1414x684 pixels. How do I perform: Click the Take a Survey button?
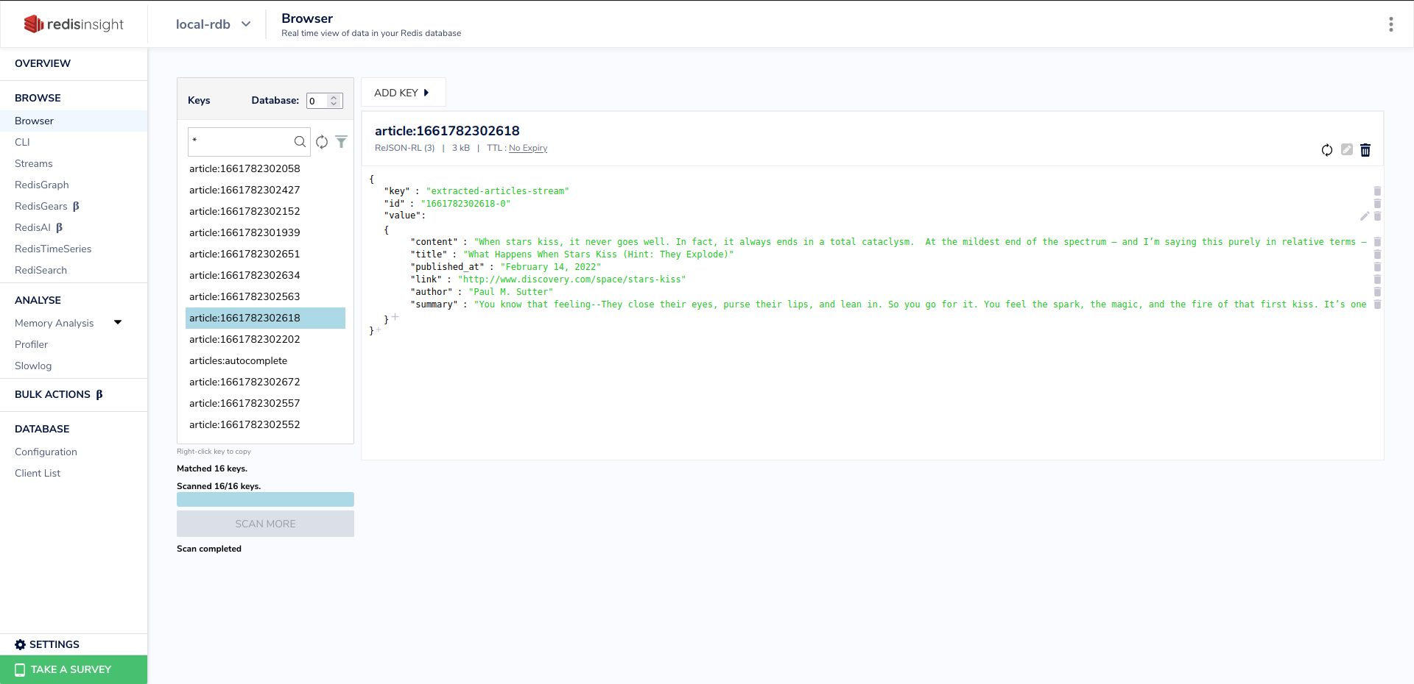pyautogui.click(x=74, y=669)
